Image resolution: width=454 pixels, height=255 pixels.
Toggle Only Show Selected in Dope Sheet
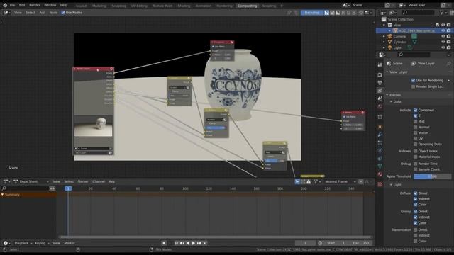(x=297, y=181)
